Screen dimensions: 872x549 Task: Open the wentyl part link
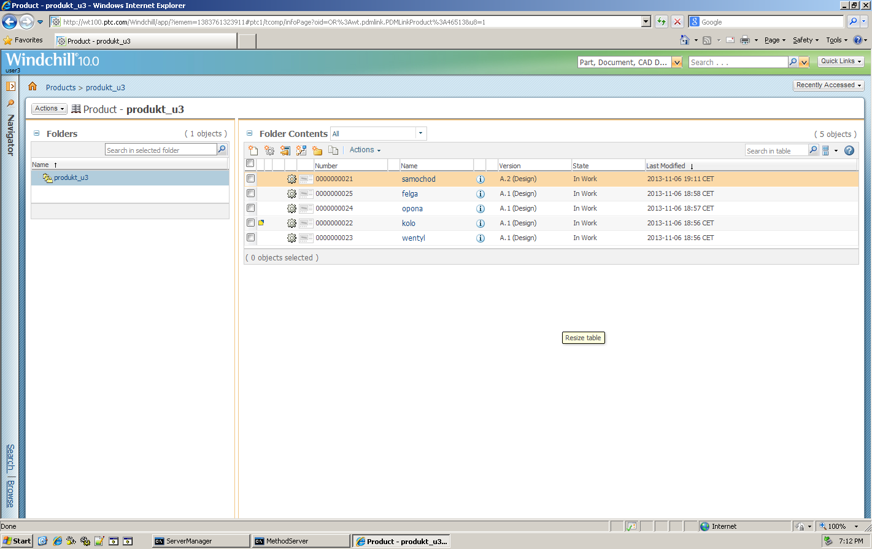[x=414, y=238]
